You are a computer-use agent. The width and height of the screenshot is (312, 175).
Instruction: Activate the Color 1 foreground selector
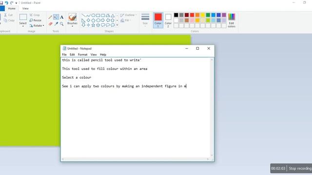(158, 20)
